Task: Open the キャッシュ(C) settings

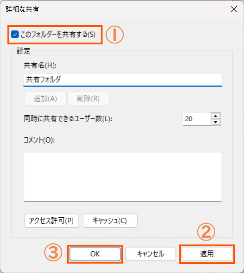Action: point(110,221)
